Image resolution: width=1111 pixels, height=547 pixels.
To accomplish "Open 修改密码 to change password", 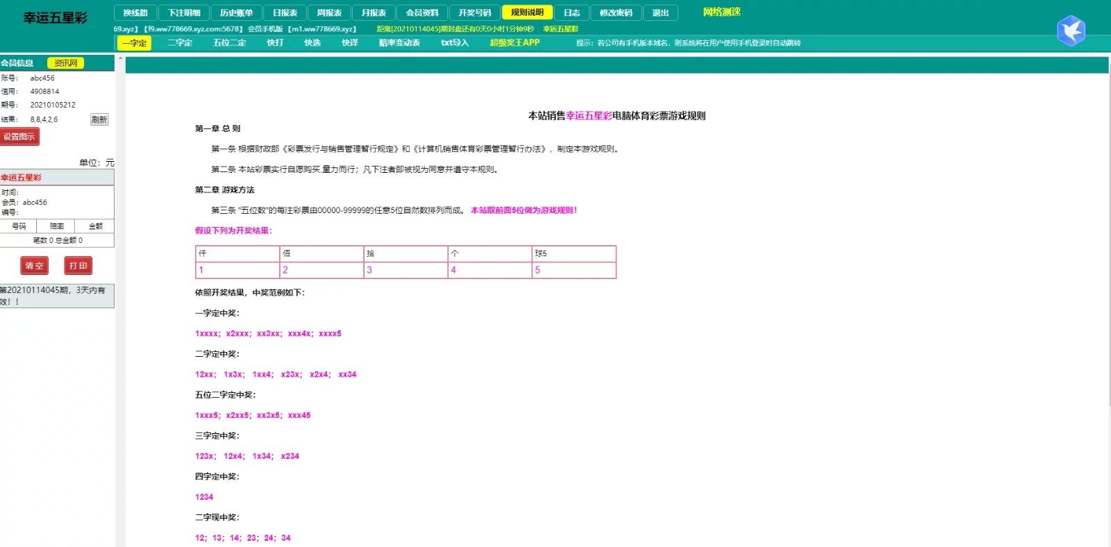I will click(616, 12).
